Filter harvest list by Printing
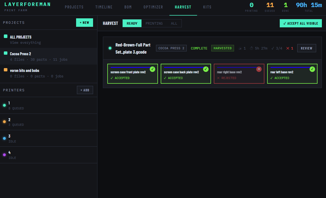 coord(154,23)
